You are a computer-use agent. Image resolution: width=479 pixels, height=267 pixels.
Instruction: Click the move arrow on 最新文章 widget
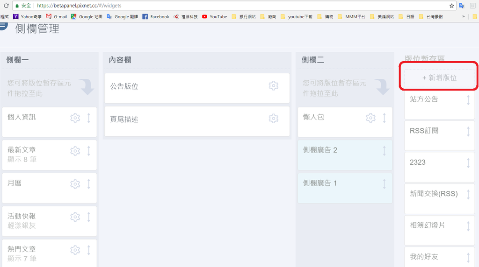pyautogui.click(x=89, y=151)
